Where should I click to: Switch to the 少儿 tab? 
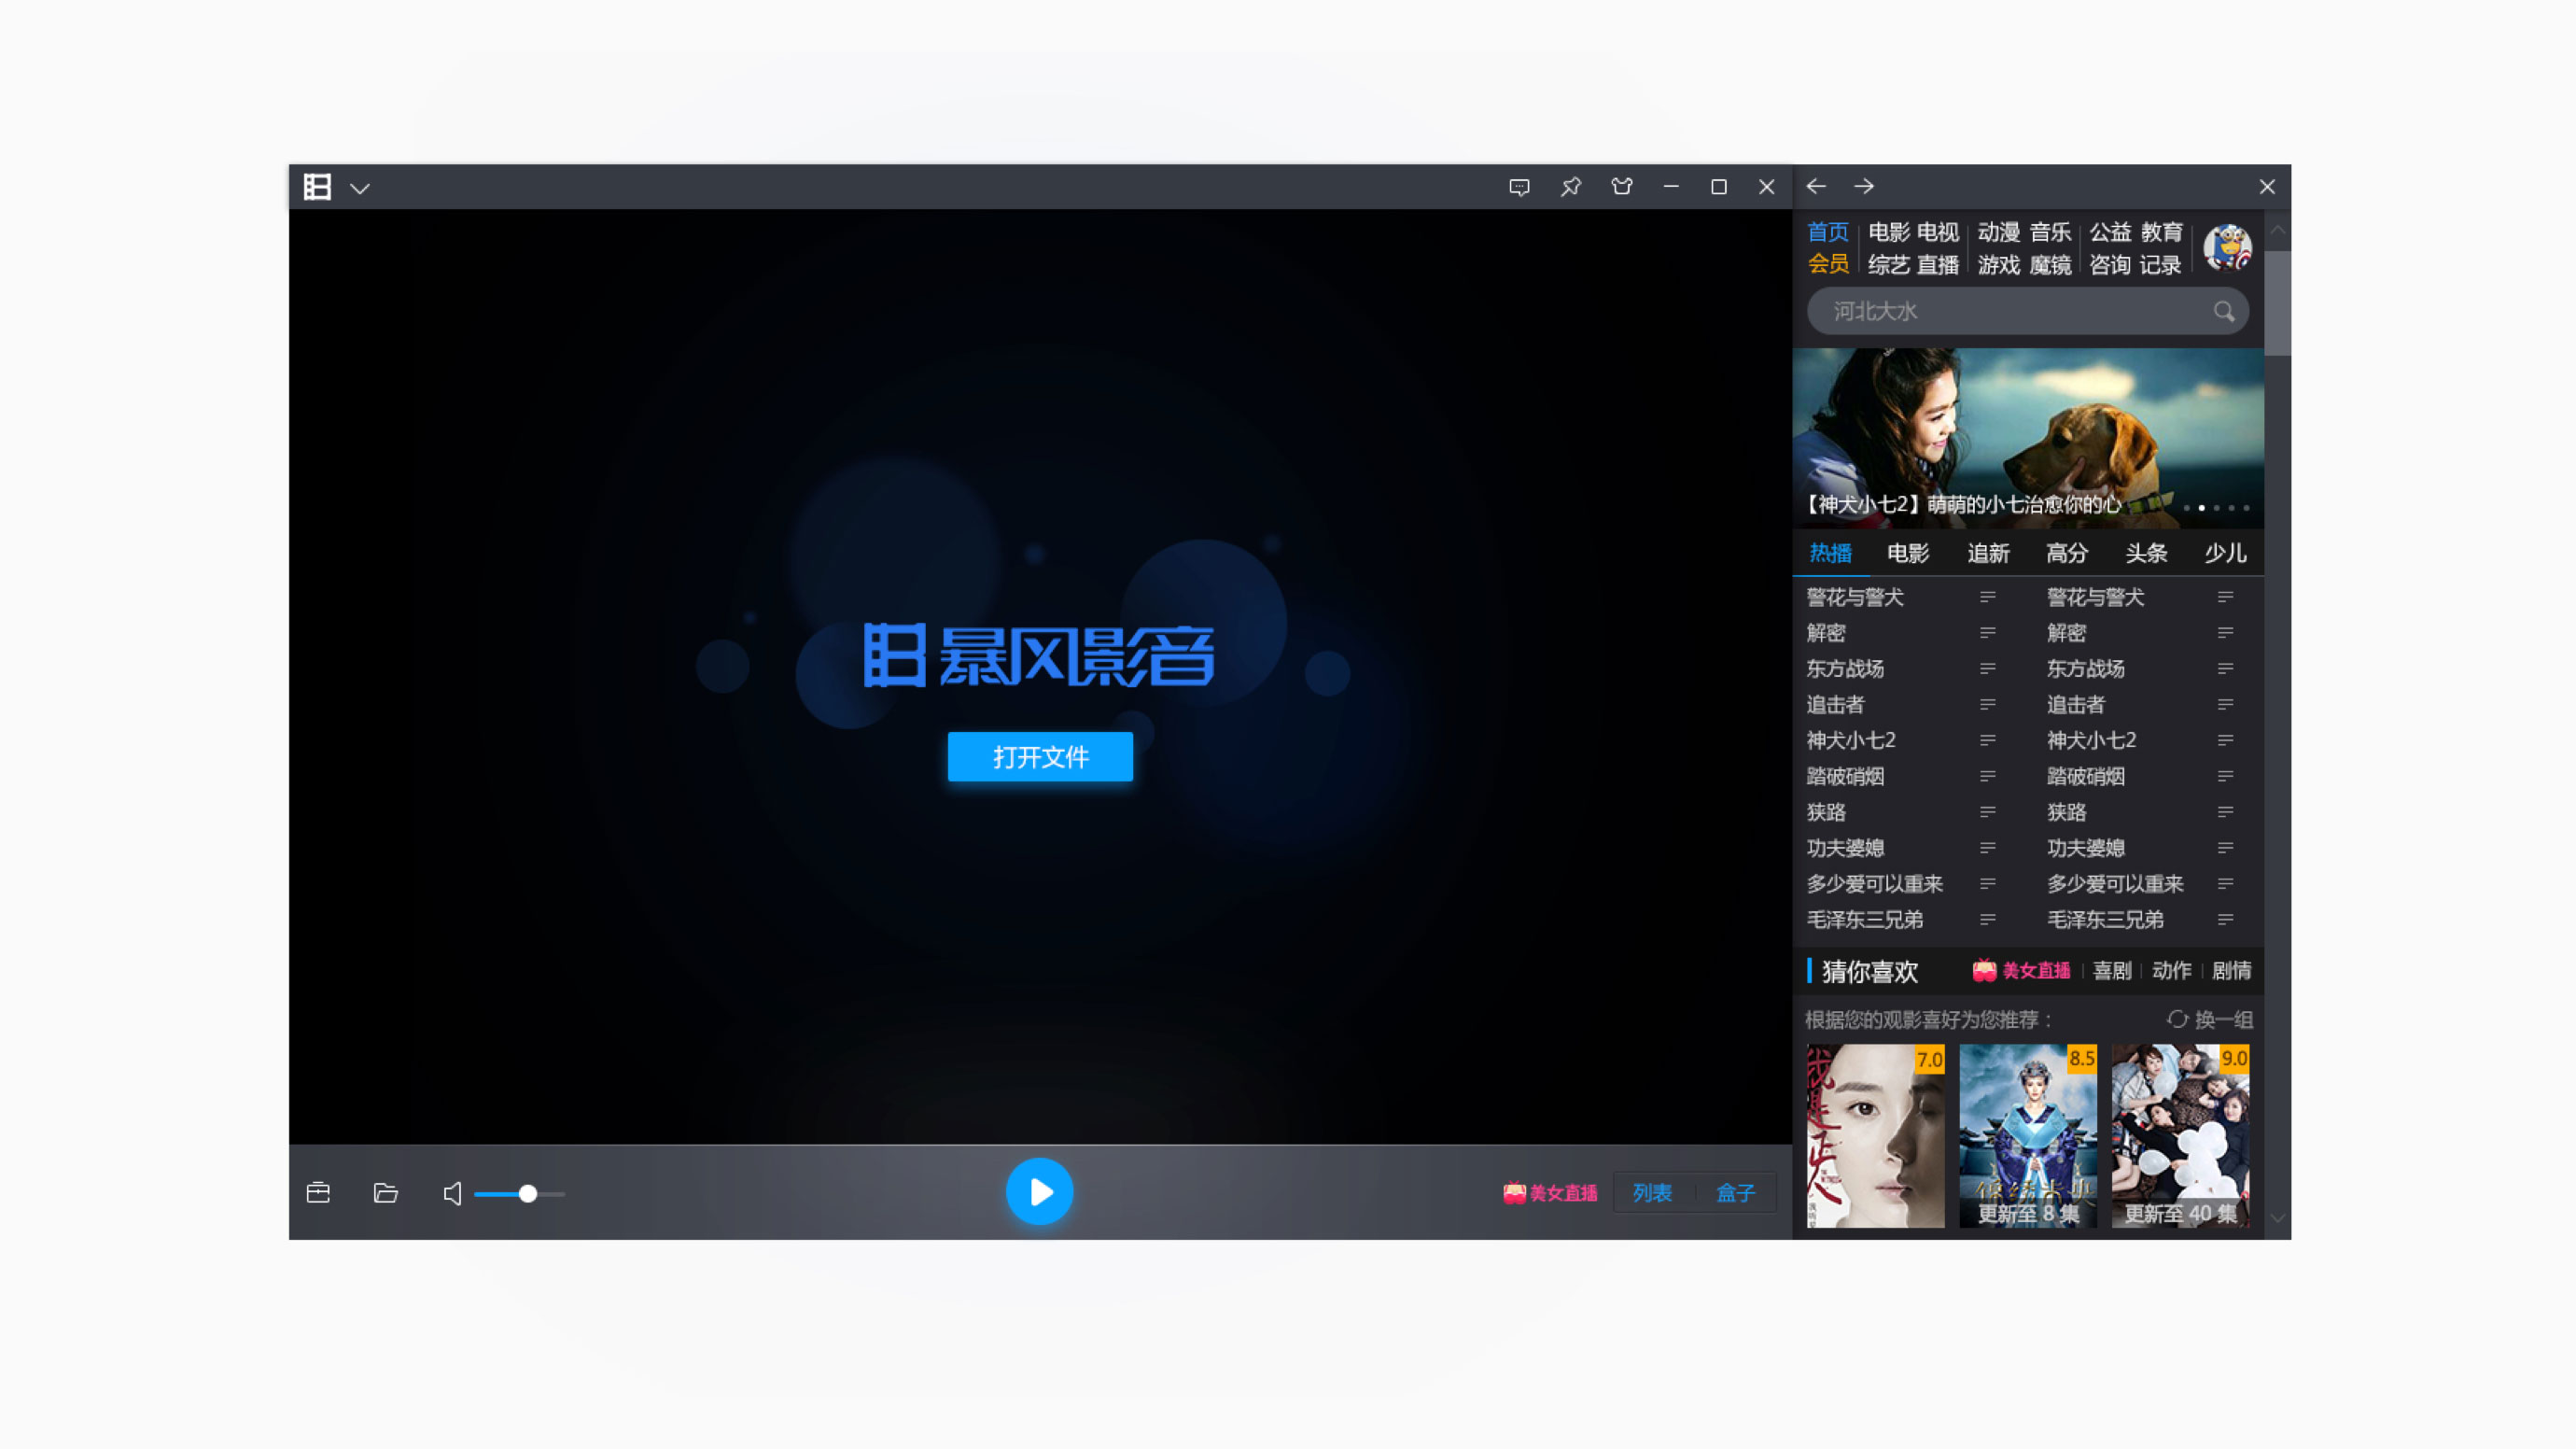click(2225, 553)
